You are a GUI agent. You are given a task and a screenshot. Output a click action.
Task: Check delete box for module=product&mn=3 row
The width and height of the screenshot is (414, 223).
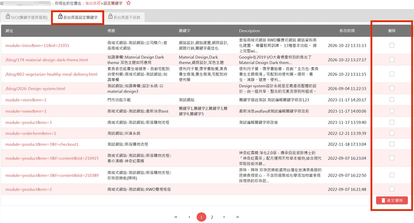pos(392,122)
